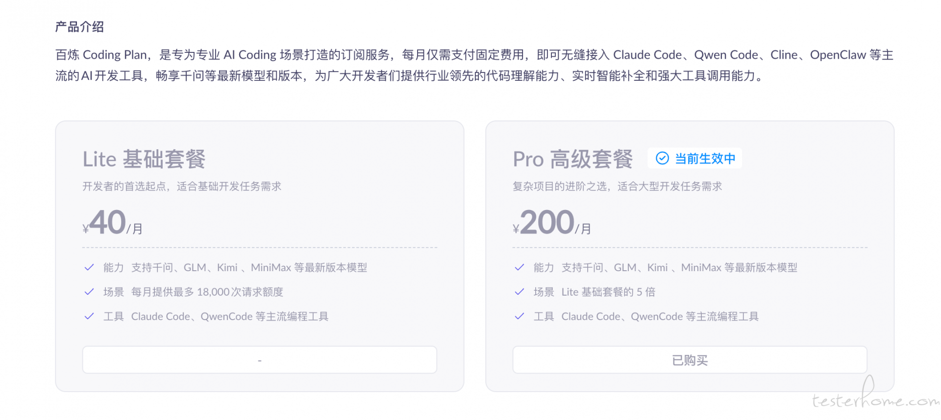941x420 pixels.
Task: Click the checkmark beside 工具 in Pro card
Action: coord(520,316)
